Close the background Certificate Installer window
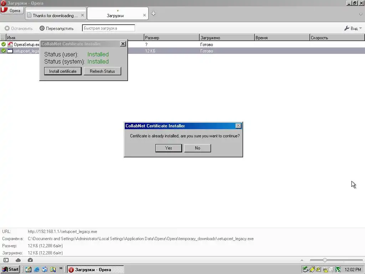Image resolution: width=365 pixels, height=274 pixels. (x=123, y=44)
